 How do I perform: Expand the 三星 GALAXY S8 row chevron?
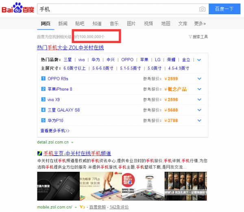199,110
